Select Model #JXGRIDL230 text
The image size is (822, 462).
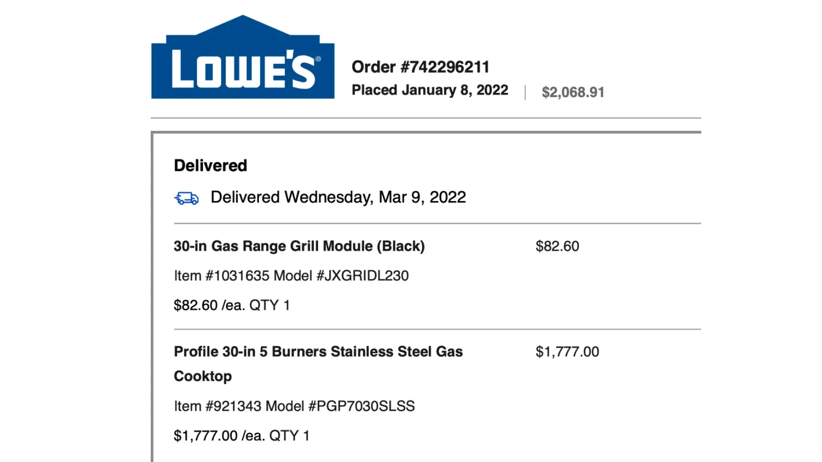(x=341, y=276)
